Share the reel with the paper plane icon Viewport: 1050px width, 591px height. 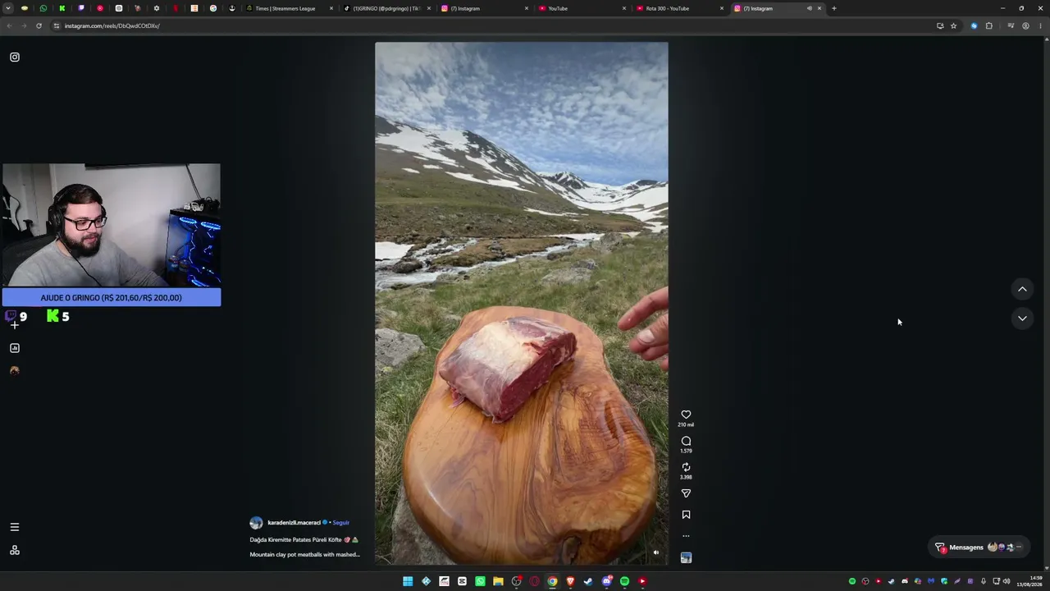pyautogui.click(x=686, y=493)
